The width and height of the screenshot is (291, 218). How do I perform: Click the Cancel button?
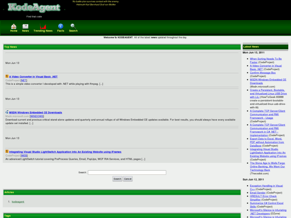click(128, 179)
